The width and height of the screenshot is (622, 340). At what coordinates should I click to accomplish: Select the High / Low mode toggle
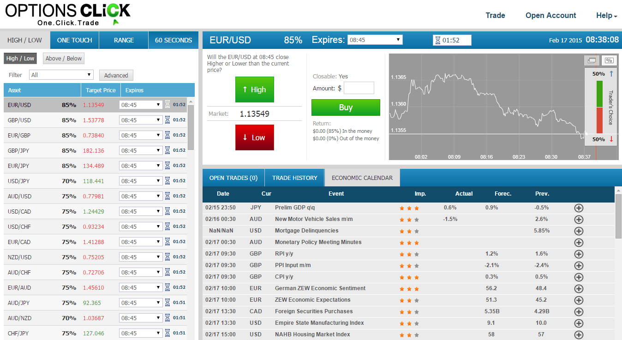[20, 58]
